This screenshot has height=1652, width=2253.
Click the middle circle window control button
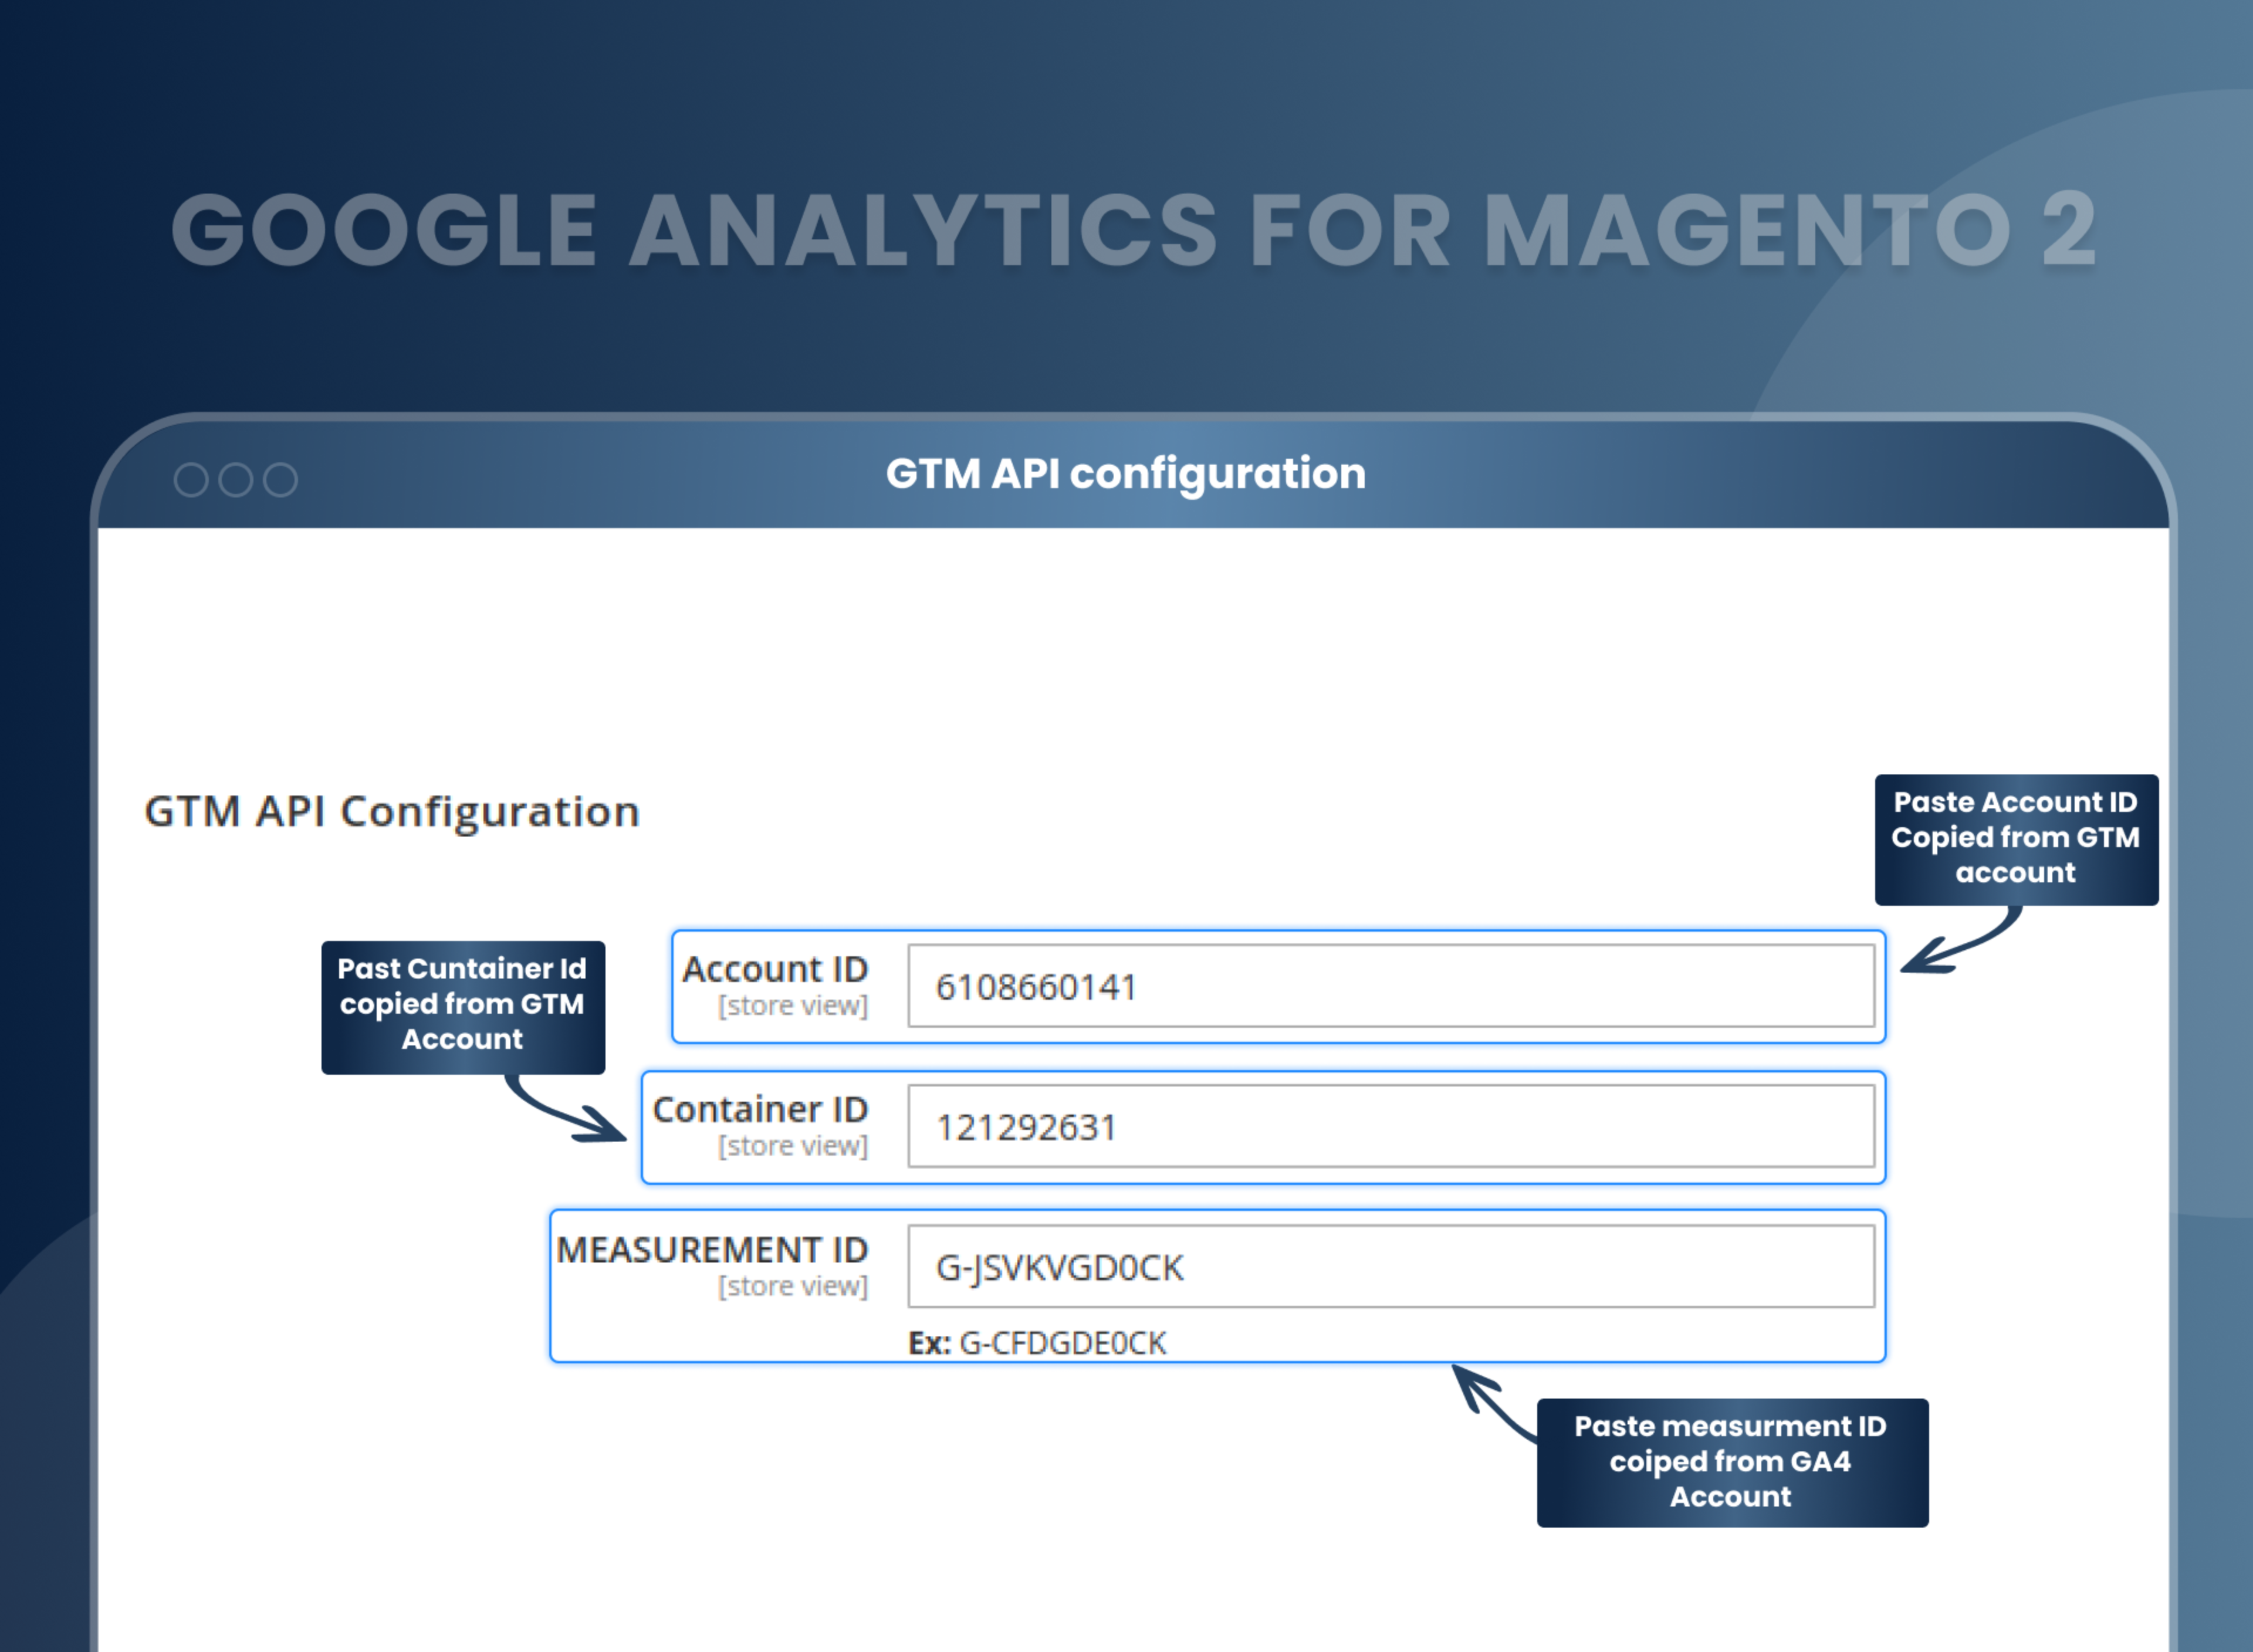(236, 480)
